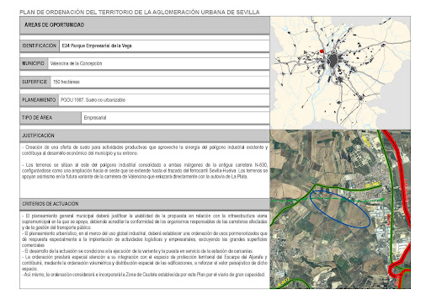Click the regional overview map thumbnail

[340, 72]
